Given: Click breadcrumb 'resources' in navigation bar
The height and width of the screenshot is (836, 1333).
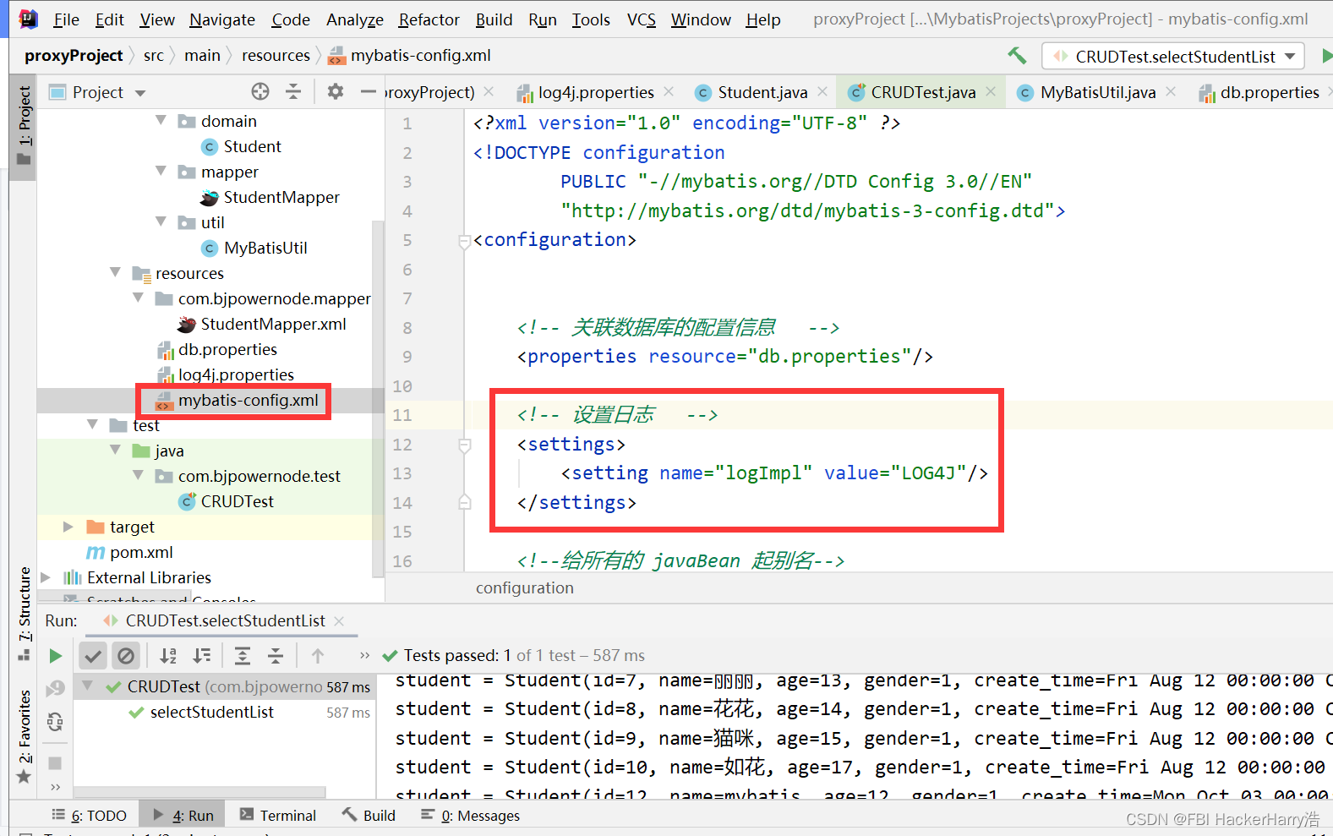Looking at the screenshot, I should [x=276, y=56].
